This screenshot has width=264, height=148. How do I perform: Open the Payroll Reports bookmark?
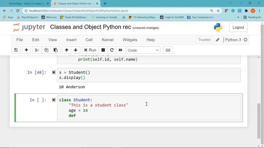click(x=28, y=17)
